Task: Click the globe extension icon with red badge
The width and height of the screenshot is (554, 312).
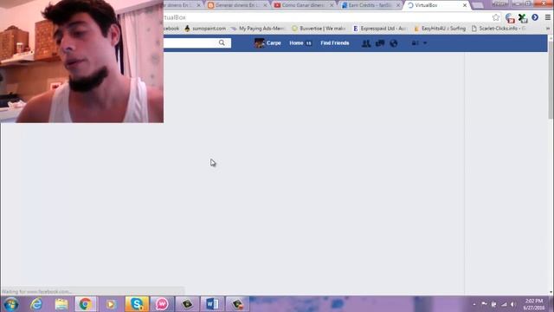Action: click(x=510, y=17)
